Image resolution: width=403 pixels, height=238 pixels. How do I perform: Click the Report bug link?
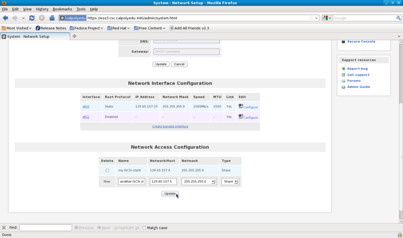click(357, 69)
